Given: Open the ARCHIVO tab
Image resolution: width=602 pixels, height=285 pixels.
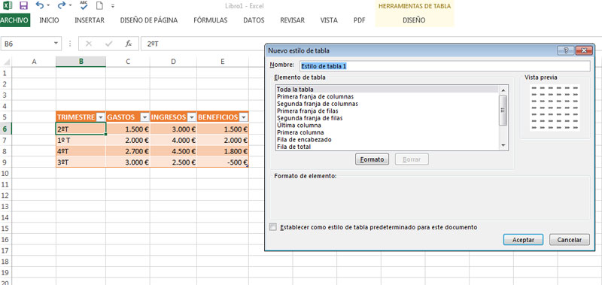Looking at the screenshot, I should pos(15,20).
